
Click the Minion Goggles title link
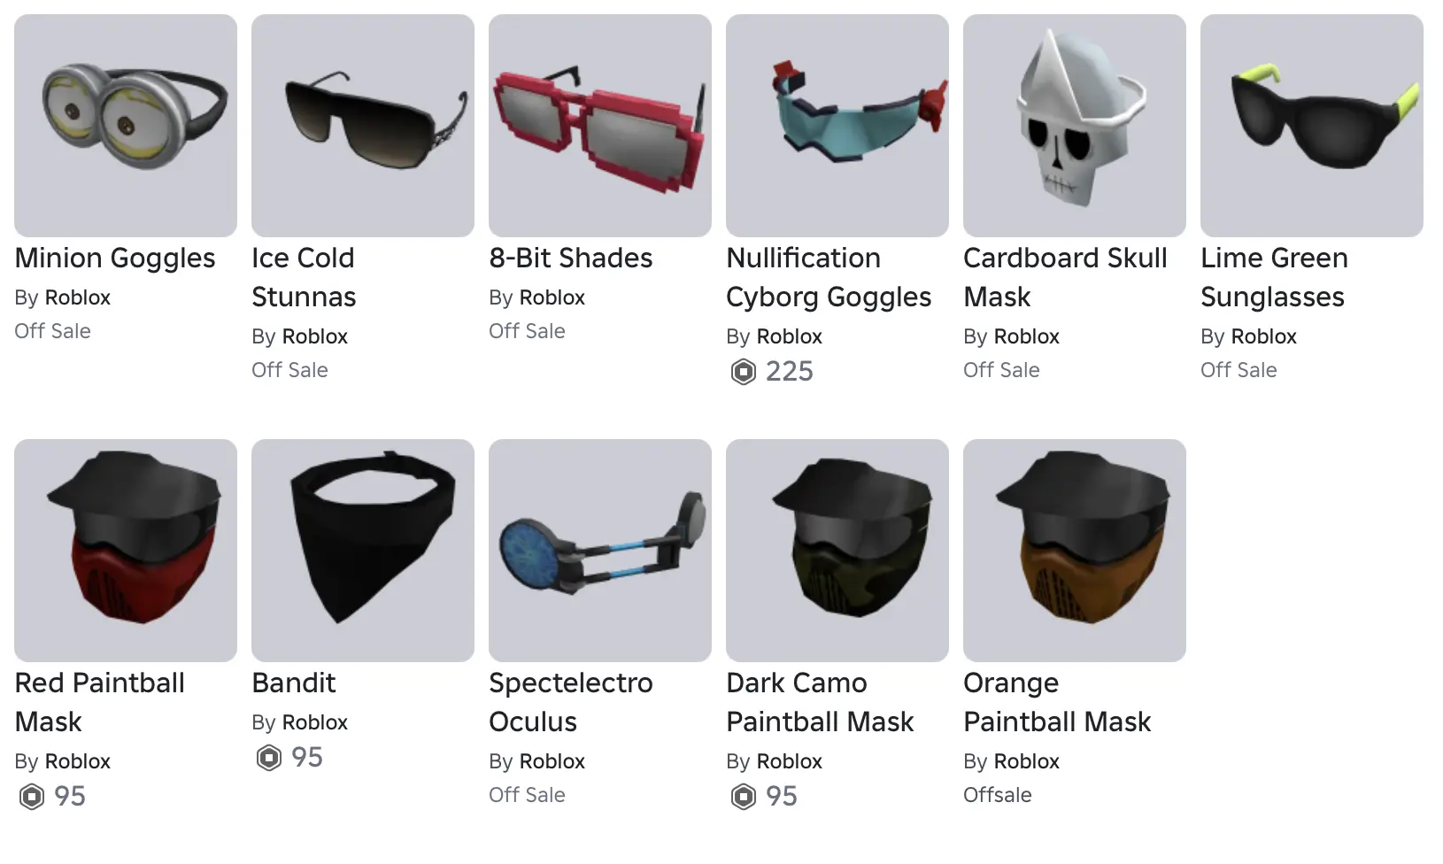point(115,258)
